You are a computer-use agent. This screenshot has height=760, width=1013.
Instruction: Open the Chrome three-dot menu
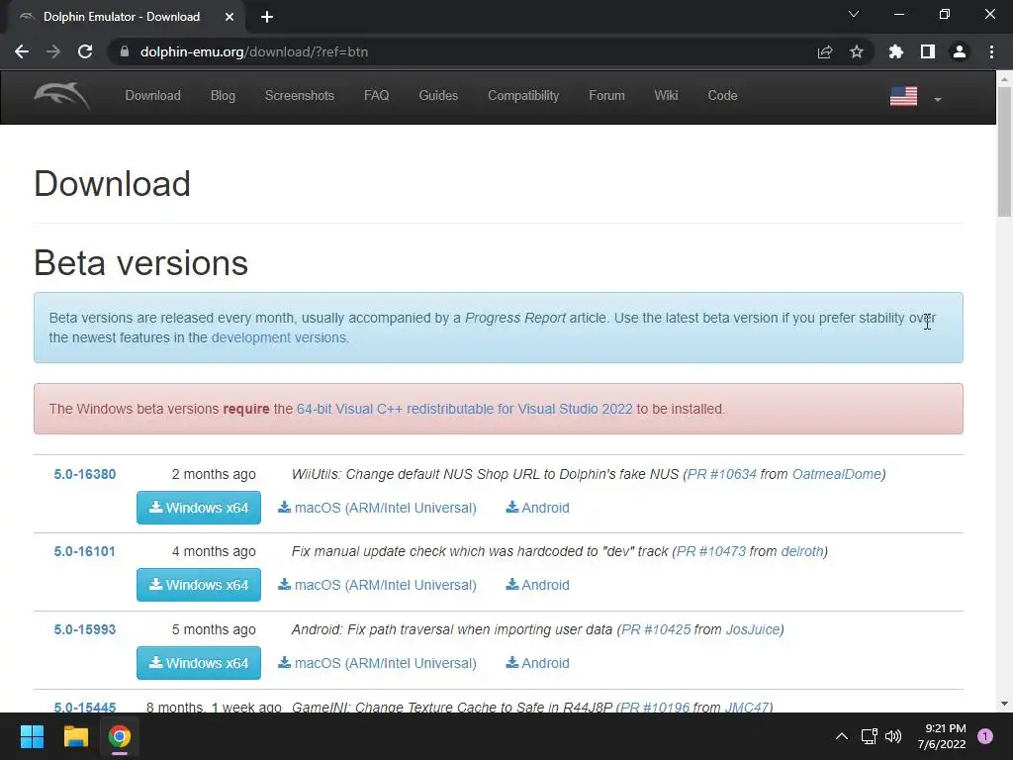click(991, 51)
